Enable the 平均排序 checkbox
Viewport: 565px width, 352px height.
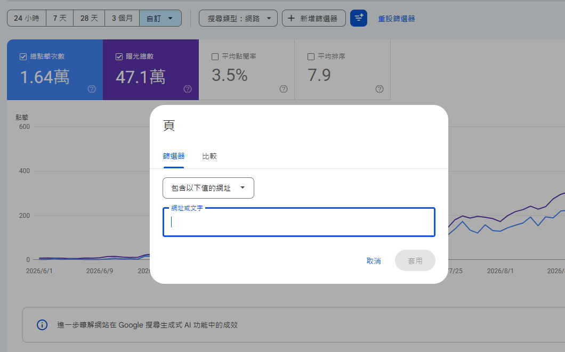(311, 57)
